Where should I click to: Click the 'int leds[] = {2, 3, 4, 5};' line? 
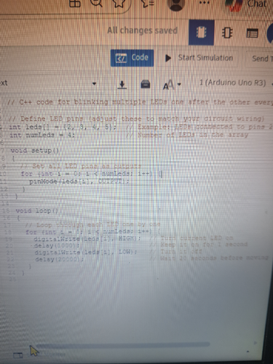pyautogui.click(x=63, y=127)
